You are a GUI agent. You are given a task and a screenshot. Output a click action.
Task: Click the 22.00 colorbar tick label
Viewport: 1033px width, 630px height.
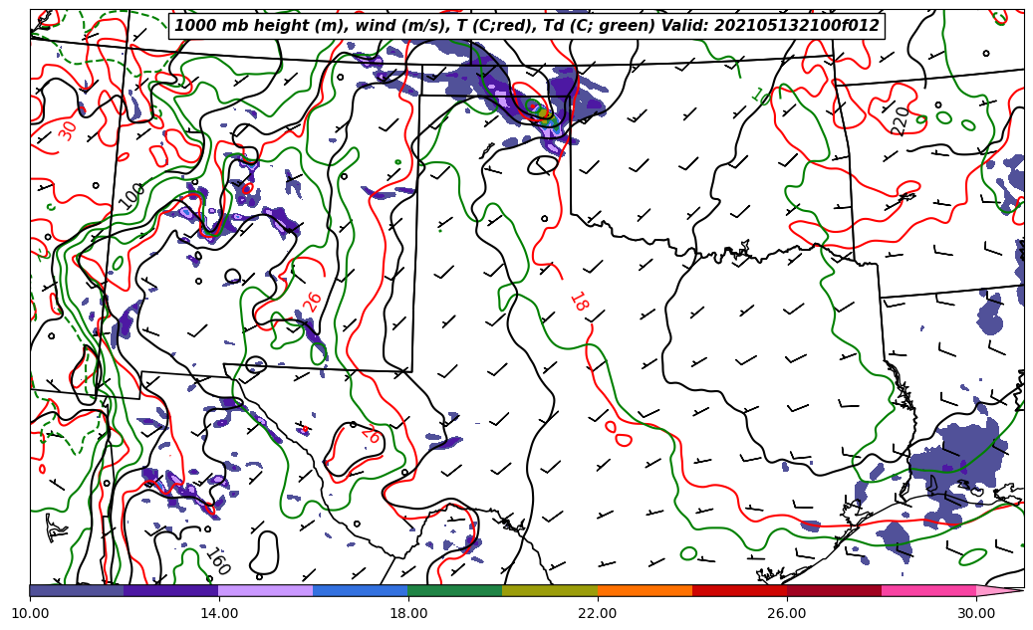click(x=598, y=613)
